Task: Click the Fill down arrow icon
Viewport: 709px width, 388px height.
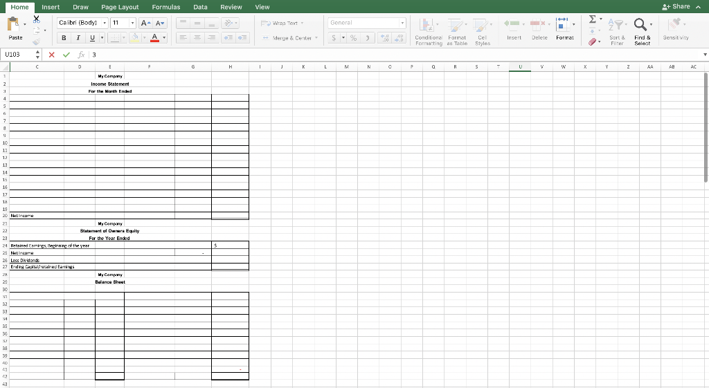Action: click(593, 30)
